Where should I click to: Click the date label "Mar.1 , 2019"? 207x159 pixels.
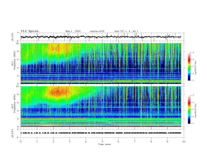tap(73, 31)
